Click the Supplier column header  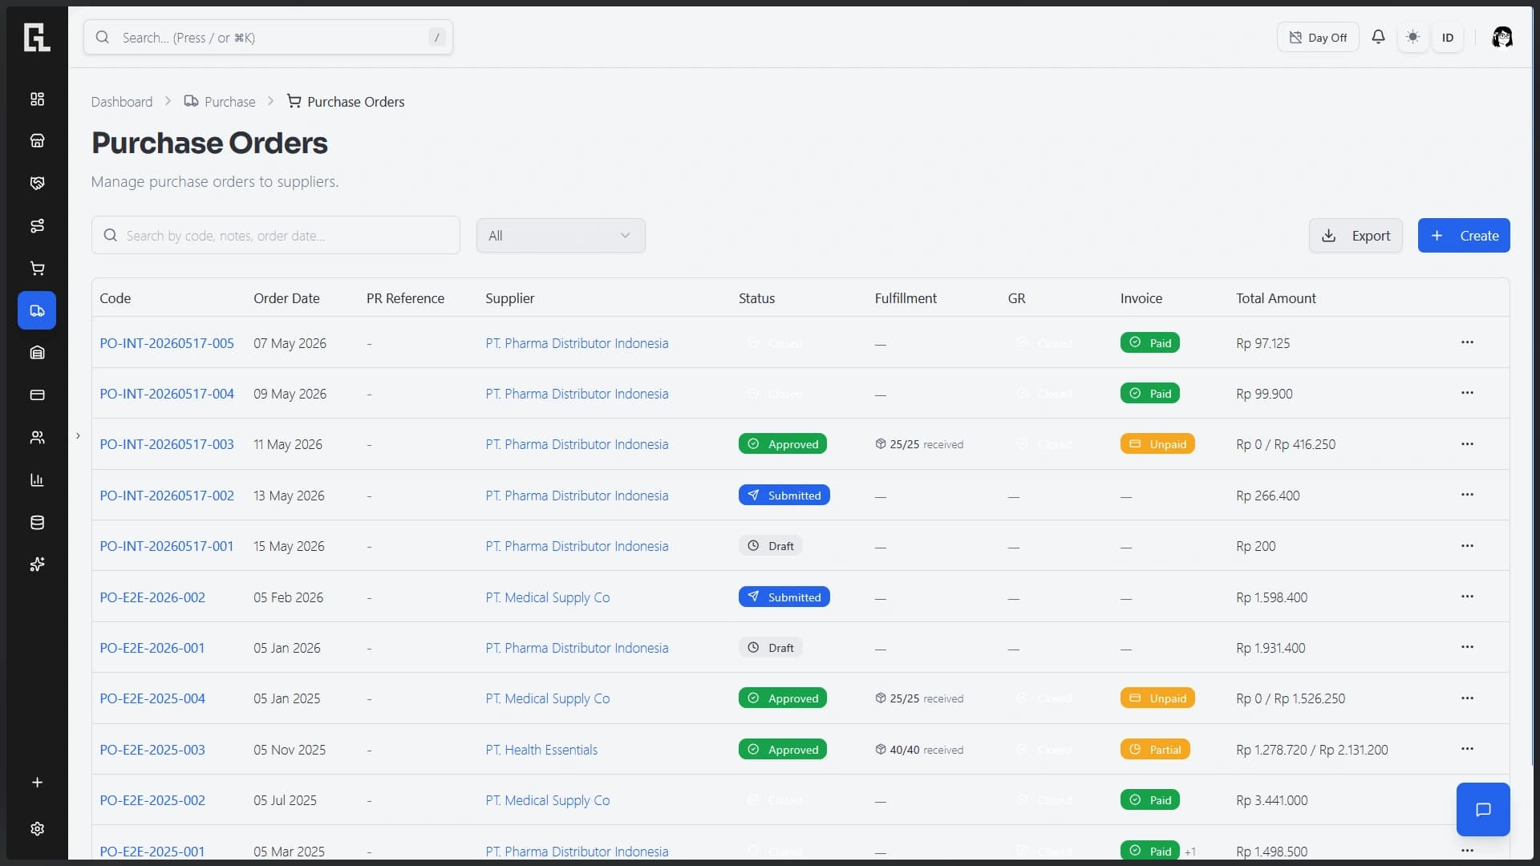(x=510, y=298)
